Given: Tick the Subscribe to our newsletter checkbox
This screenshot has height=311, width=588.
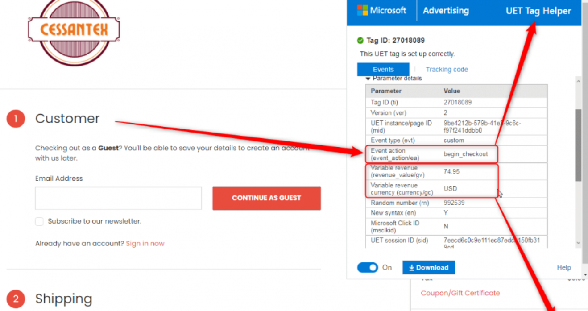Looking at the screenshot, I should point(39,221).
